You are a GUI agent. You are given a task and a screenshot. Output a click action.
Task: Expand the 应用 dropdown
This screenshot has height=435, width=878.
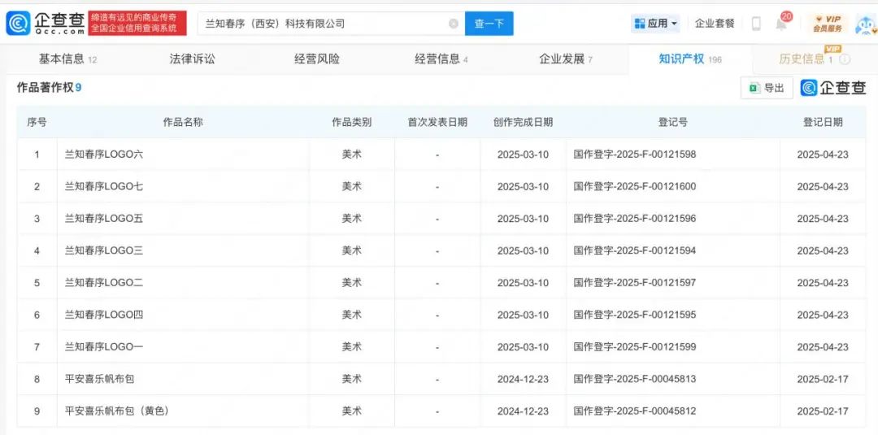656,24
